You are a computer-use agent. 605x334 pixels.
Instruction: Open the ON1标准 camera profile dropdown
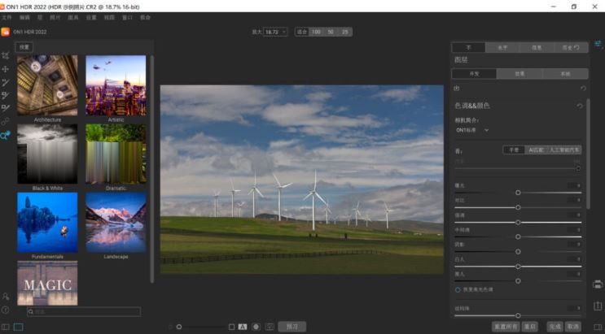(473, 130)
